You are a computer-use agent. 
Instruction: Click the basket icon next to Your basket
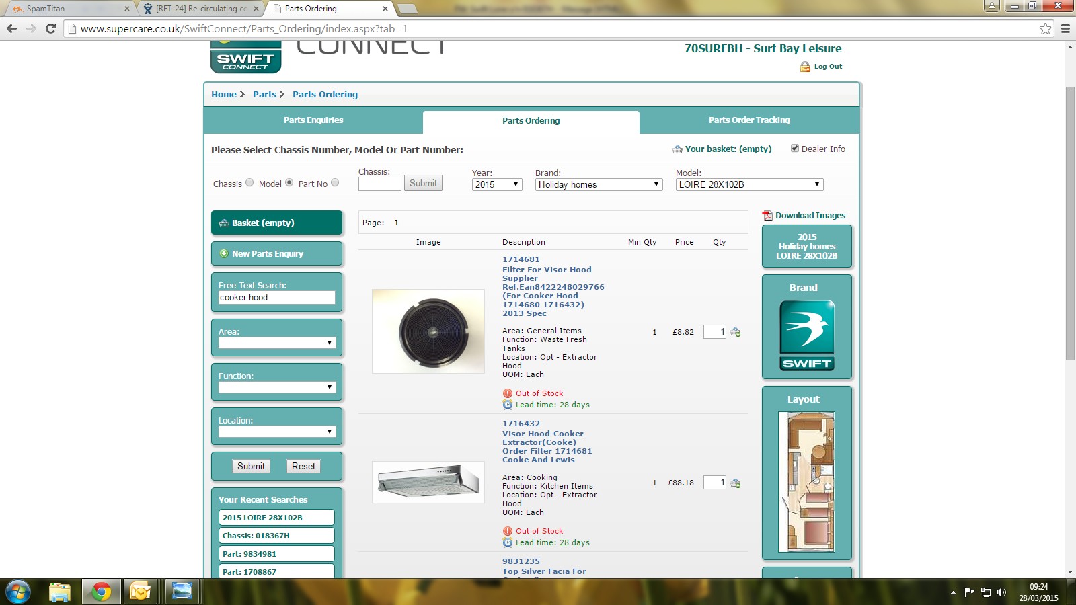coord(677,149)
